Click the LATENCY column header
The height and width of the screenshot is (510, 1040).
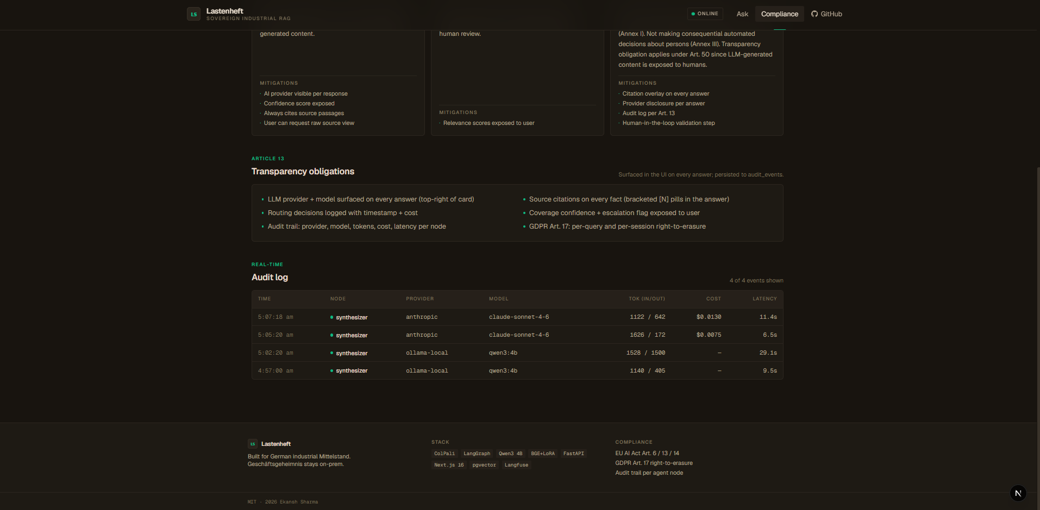coord(765,299)
